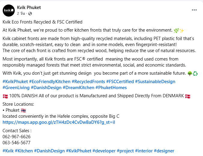
Task: Click the #EcoFriendlyKitchen hashtag
Action: point(50,82)
